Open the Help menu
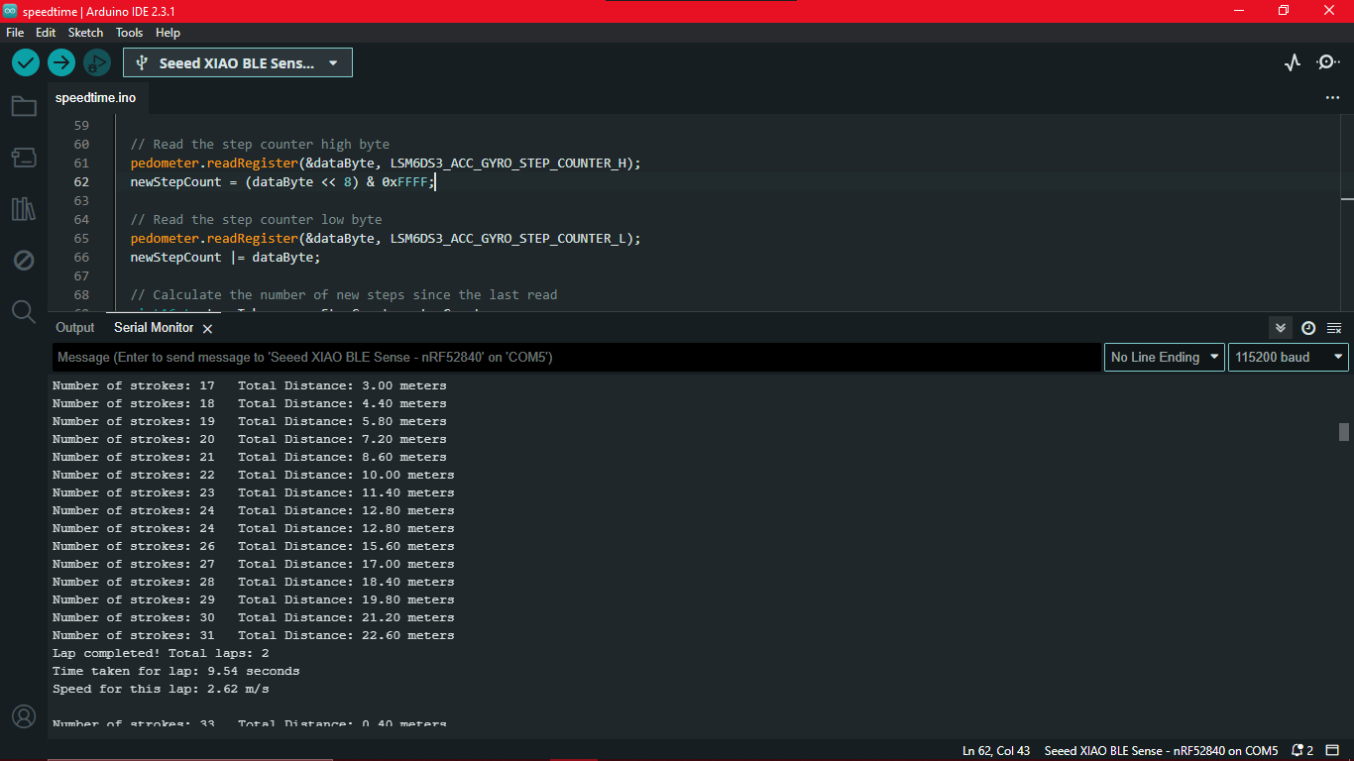1354x761 pixels. (168, 33)
